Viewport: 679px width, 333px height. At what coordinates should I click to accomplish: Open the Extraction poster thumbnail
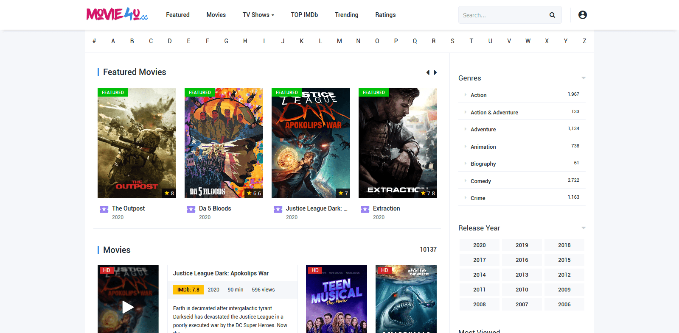(398, 143)
